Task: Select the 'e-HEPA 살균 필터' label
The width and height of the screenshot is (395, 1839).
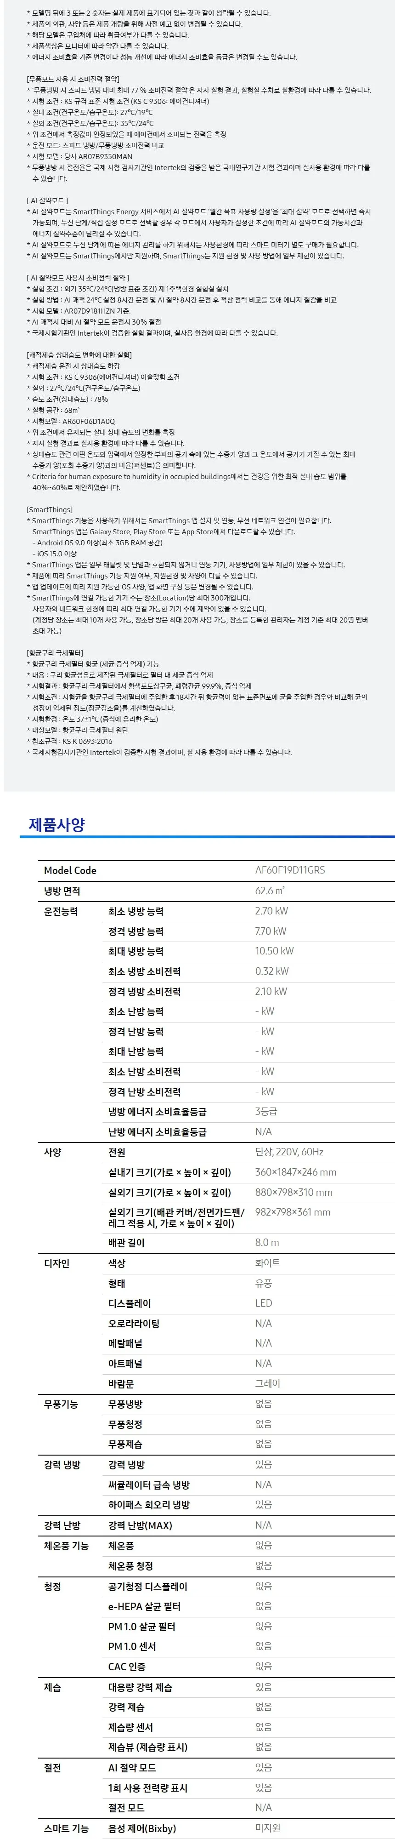Action: [145, 1606]
